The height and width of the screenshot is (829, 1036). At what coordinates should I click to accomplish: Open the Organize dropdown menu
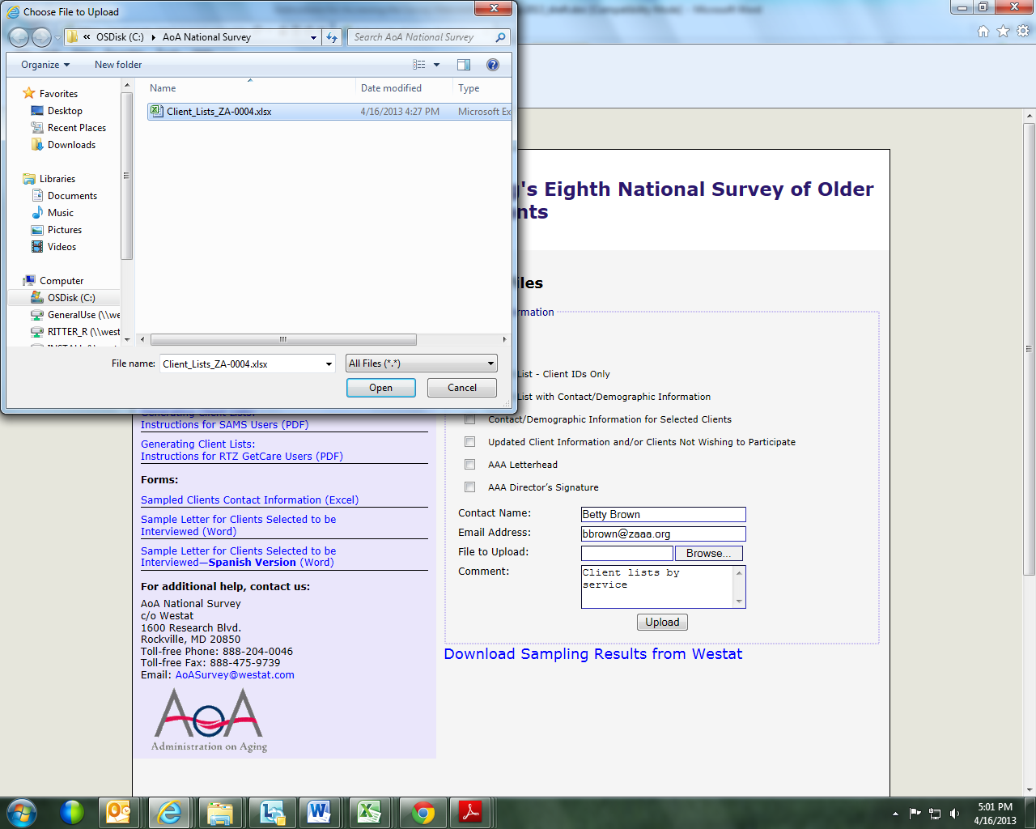[x=45, y=65]
